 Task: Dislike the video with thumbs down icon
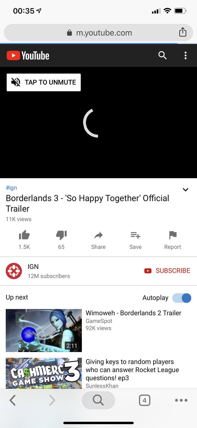(61, 240)
